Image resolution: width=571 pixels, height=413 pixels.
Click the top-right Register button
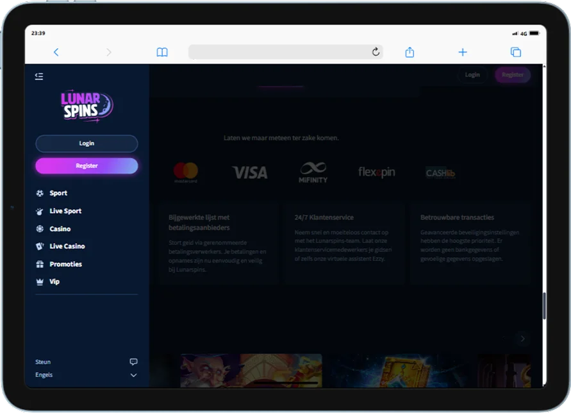(513, 75)
